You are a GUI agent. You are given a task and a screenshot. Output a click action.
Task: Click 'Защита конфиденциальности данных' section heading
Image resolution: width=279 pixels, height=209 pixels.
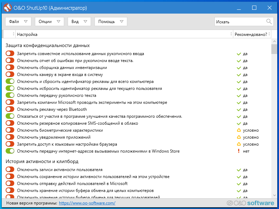tap(48, 45)
